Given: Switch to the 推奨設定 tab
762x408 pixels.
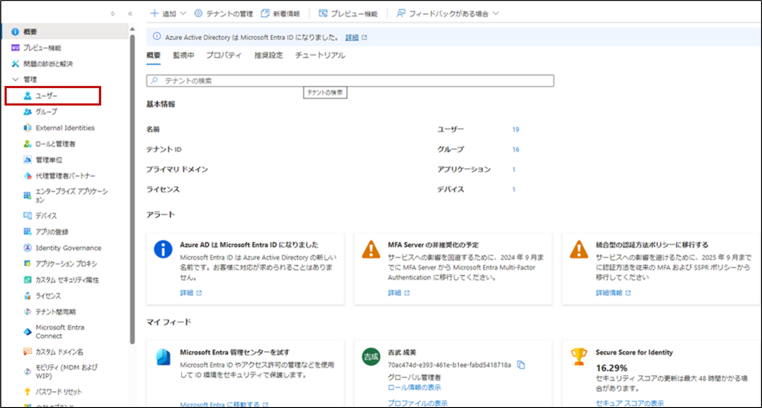Looking at the screenshot, I should tap(269, 55).
